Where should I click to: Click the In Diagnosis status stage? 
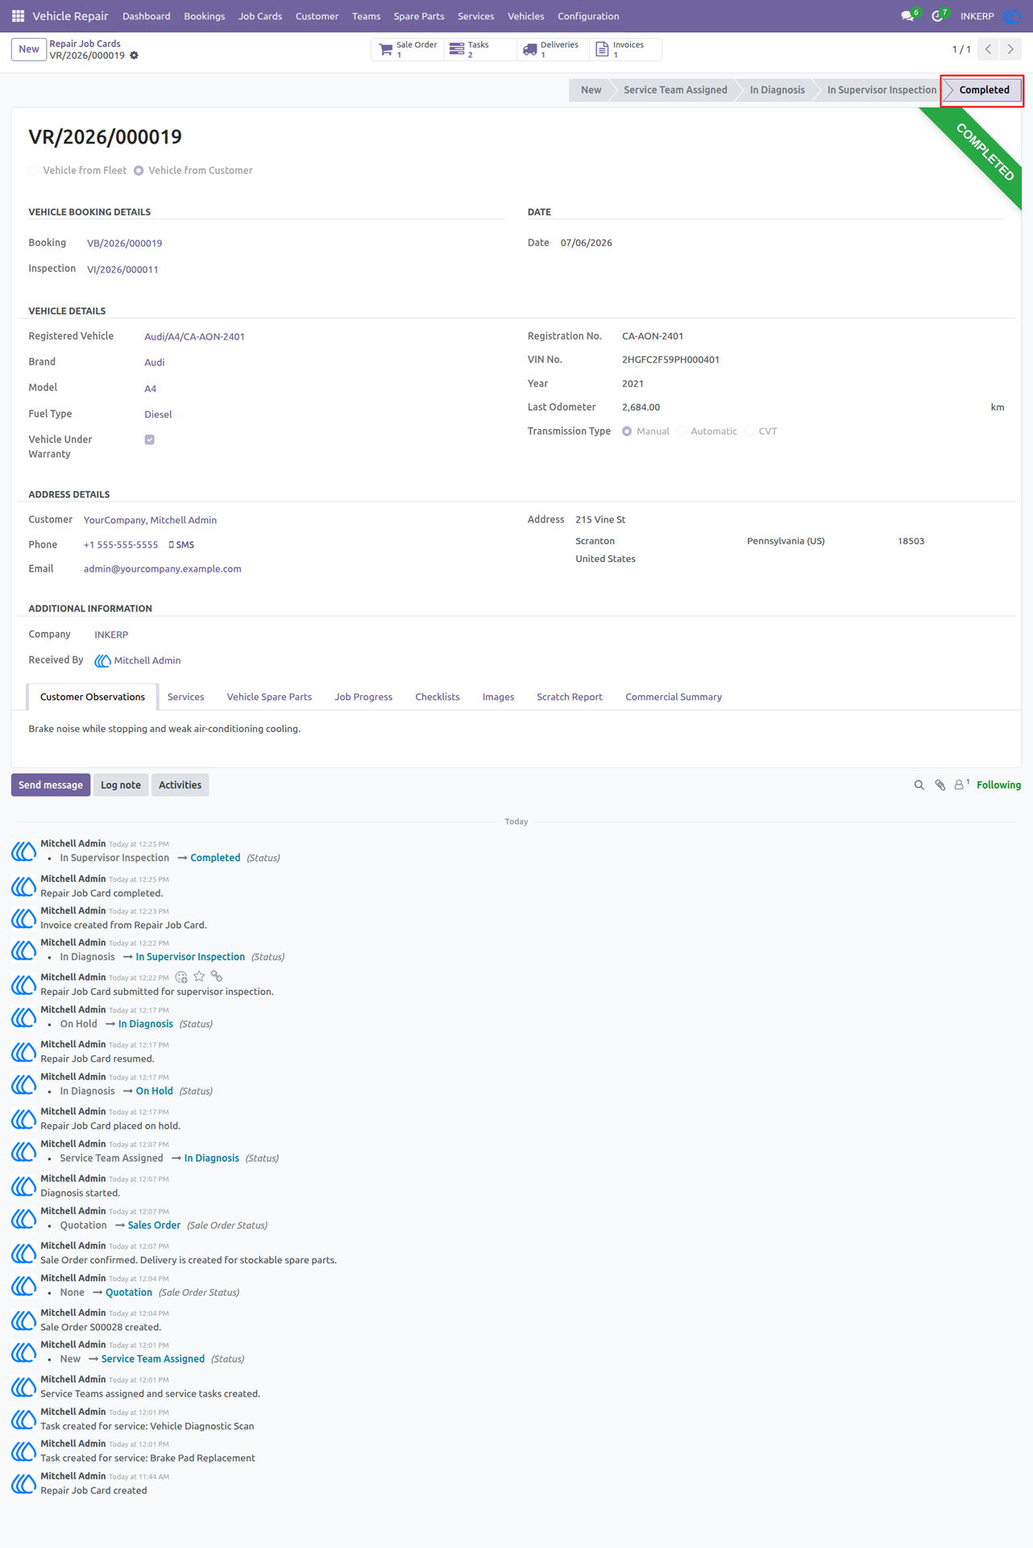coord(777,90)
